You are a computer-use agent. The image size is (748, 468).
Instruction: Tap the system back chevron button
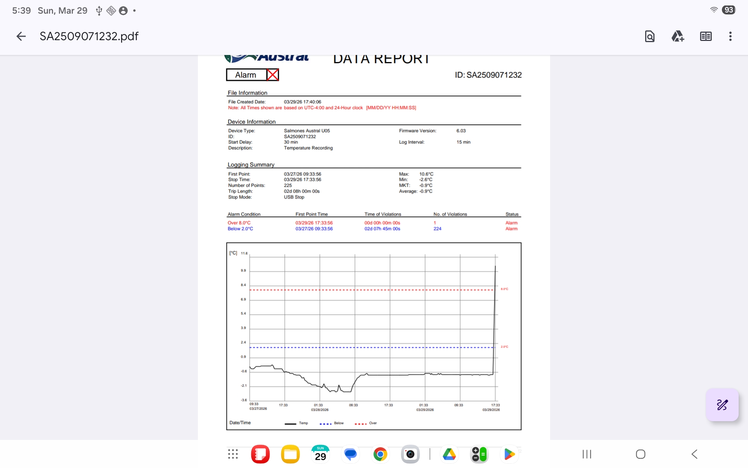pyautogui.click(x=694, y=454)
